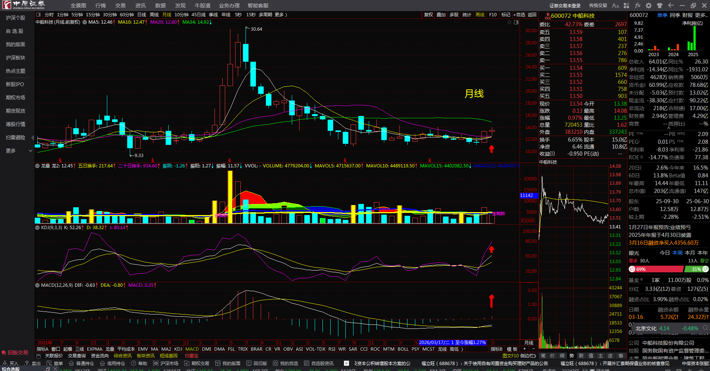This screenshot has height=371, width=710.
Task: Click the search icon beside 北京文化
Action: click(706, 328)
